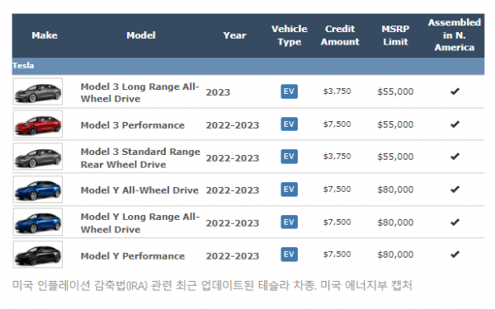Click the EV badge for Model Y Performance
Image resolution: width=495 pixels, height=309 pixels.
pos(290,255)
